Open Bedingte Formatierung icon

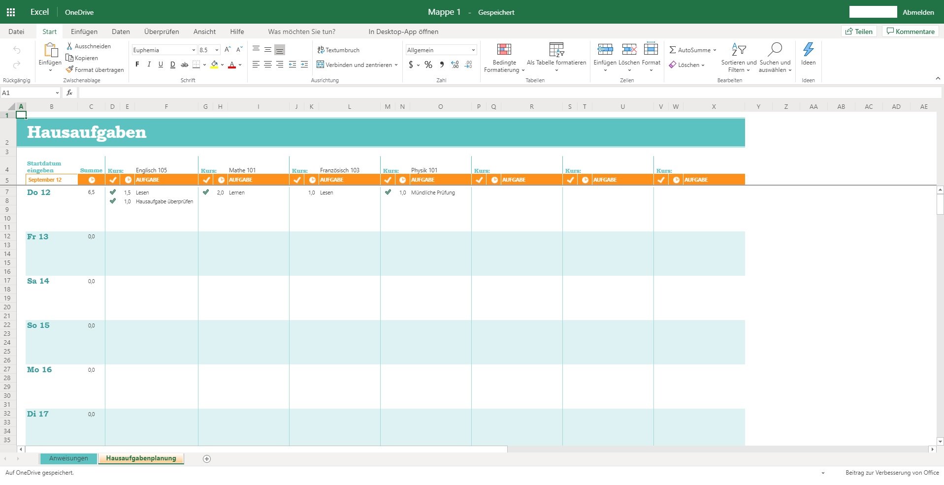coord(504,49)
